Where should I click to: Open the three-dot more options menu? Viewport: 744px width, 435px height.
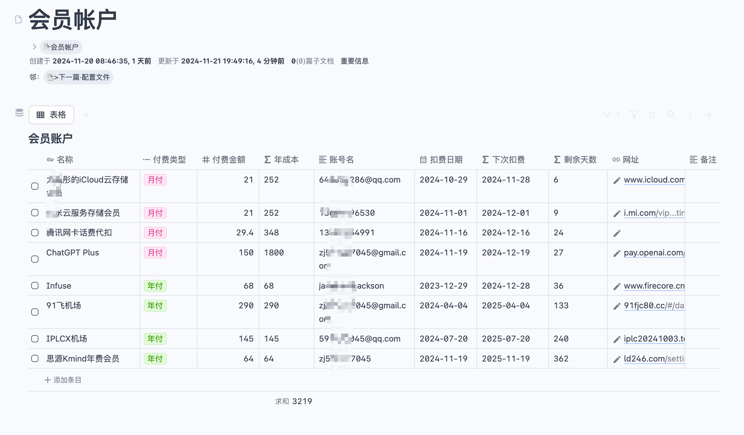pyautogui.click(x=690, y=115)
